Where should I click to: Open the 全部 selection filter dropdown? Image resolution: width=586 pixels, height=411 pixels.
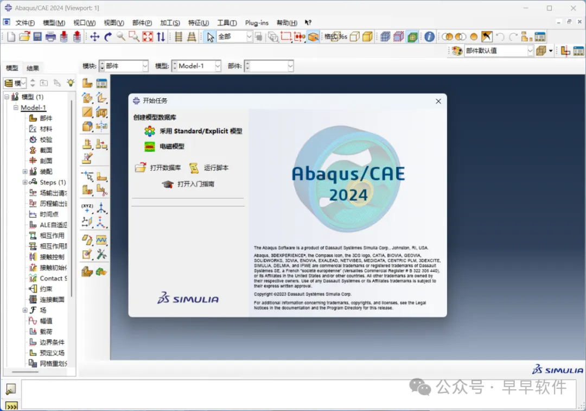249,37
